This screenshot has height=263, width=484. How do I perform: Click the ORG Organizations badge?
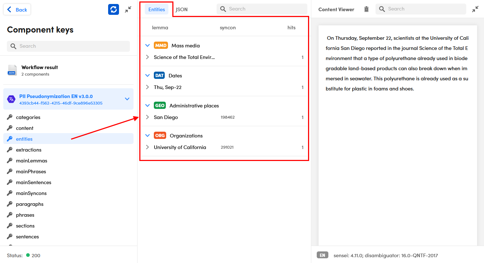[160, 136]
